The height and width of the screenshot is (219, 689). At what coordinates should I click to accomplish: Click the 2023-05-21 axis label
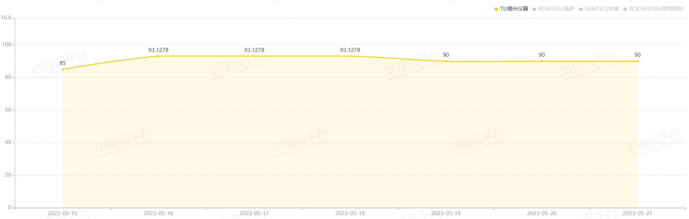click(x=637, y=213)
